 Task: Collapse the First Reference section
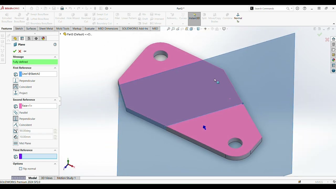click(x=55, y=68)
